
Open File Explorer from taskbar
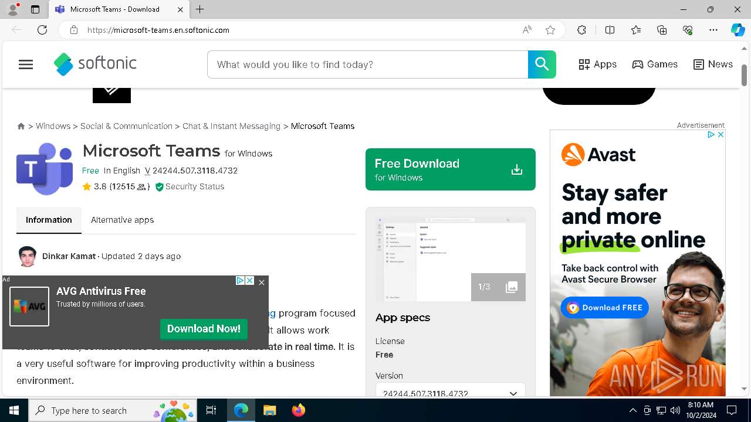pos(269,410)
